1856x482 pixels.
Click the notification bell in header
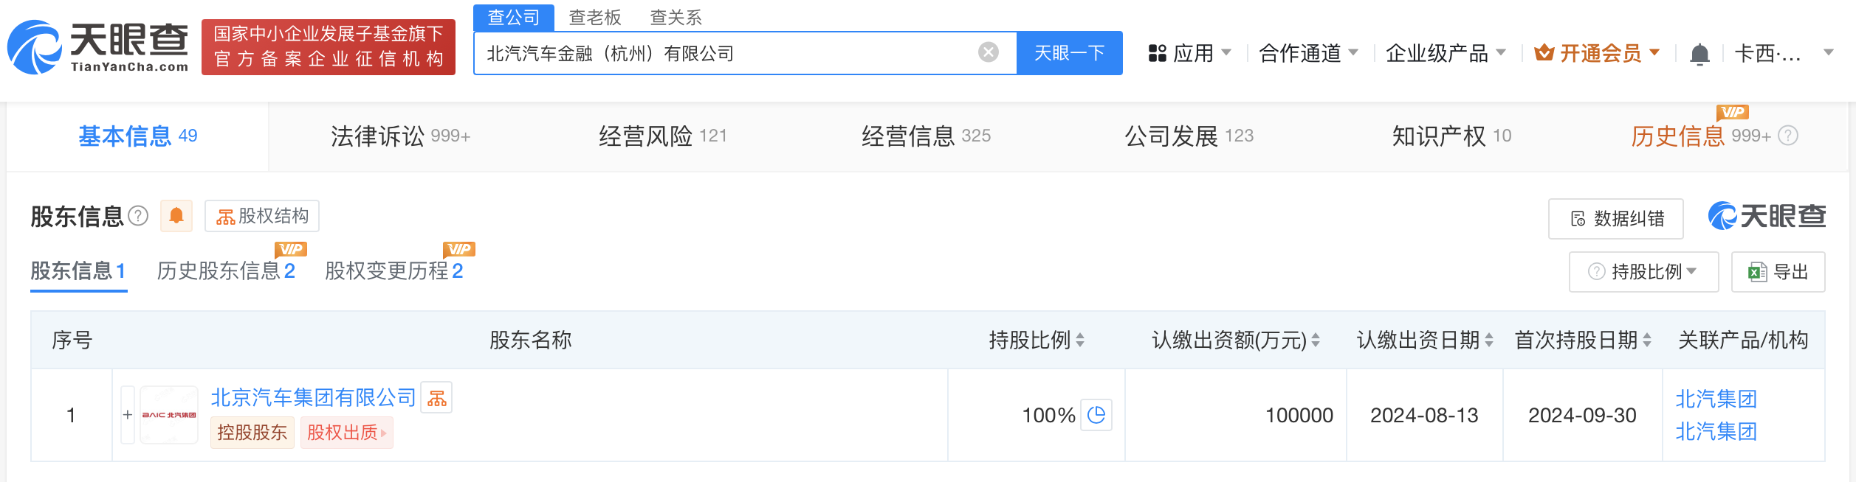(x=1699, y=54)
